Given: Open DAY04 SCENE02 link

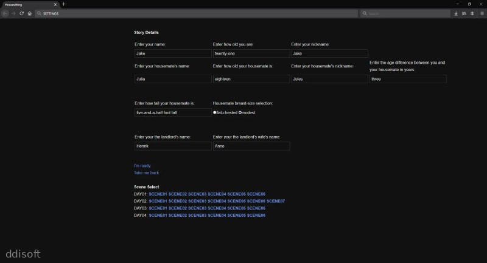Looking at the screenshot, I should (x=178, y=215).
